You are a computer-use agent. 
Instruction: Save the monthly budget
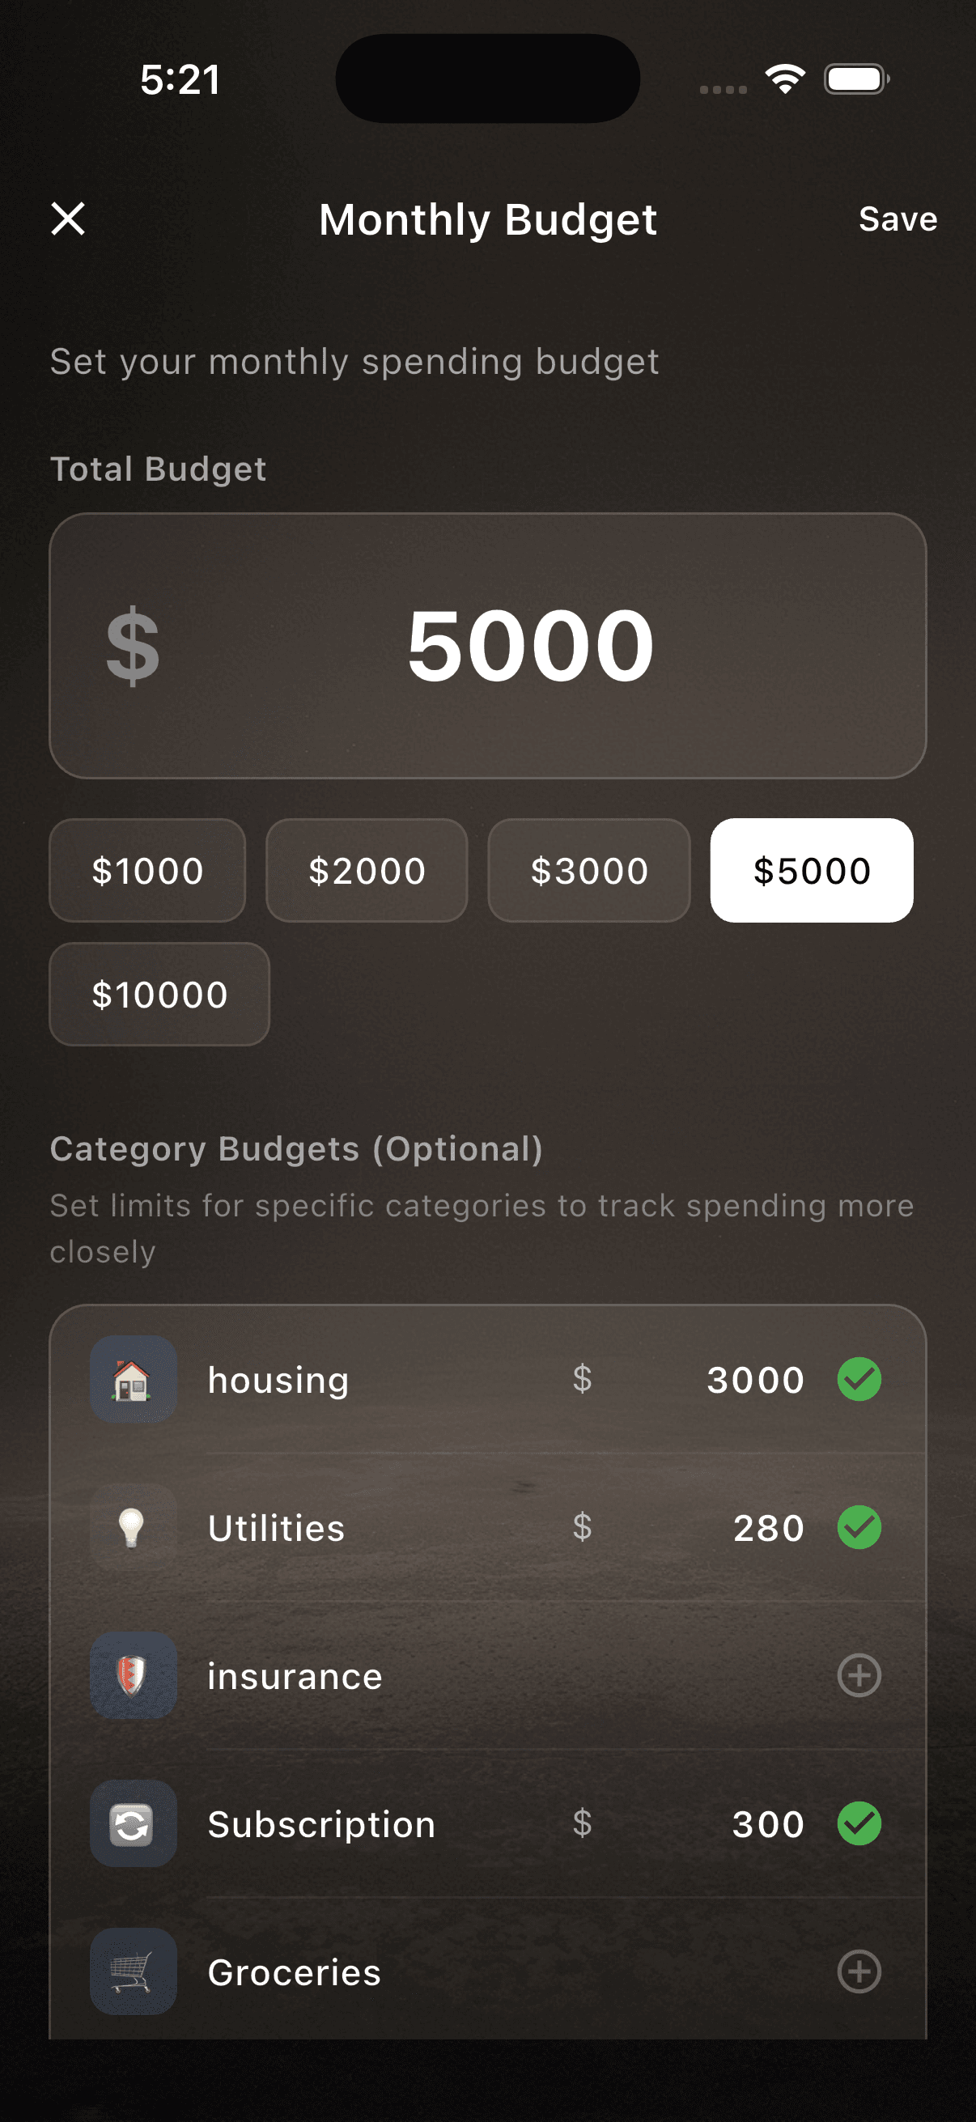[x=897, y=219]
